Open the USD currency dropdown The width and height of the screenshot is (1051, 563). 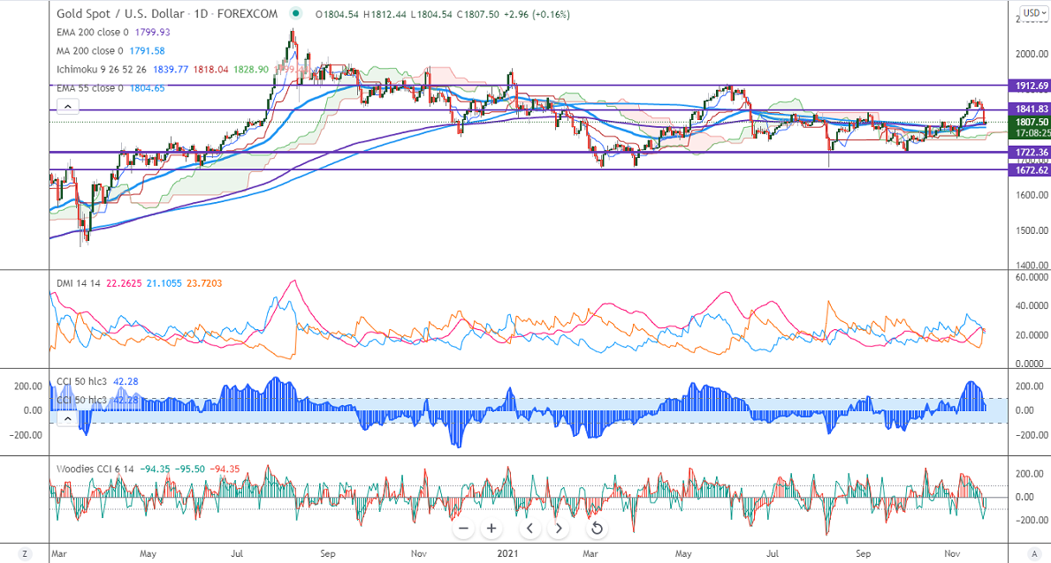1032,13
